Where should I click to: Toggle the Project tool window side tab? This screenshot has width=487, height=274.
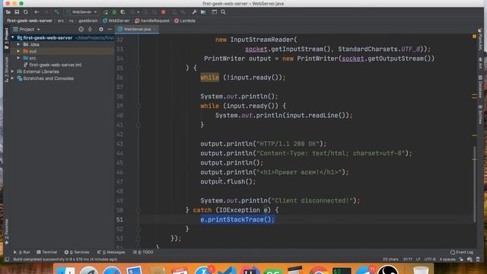7,38
